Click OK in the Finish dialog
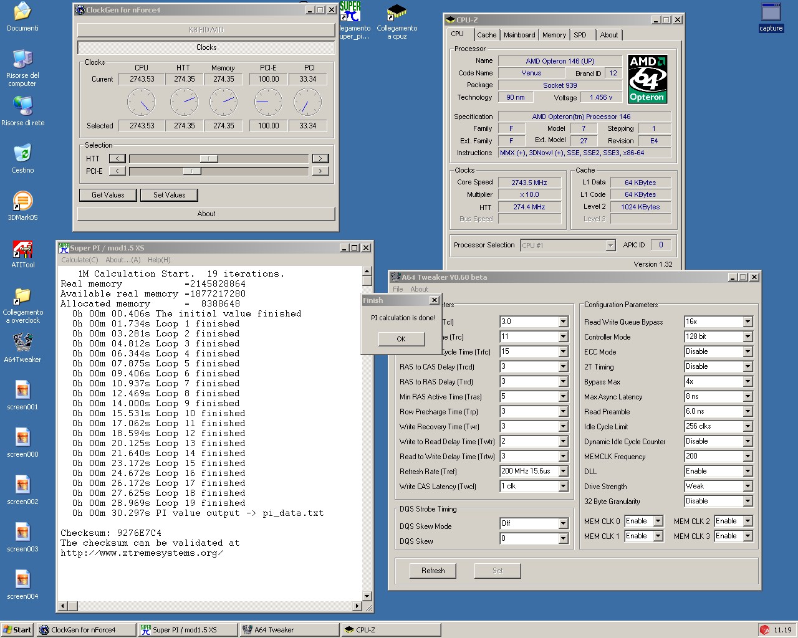Image resolution: width=798 pixels, height=638 pixels. click(x=401, y=339)
